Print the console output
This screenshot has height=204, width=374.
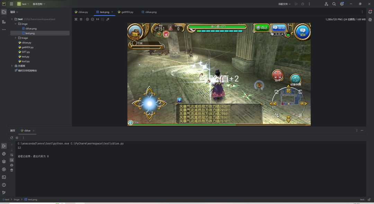[x=12, y=165]
